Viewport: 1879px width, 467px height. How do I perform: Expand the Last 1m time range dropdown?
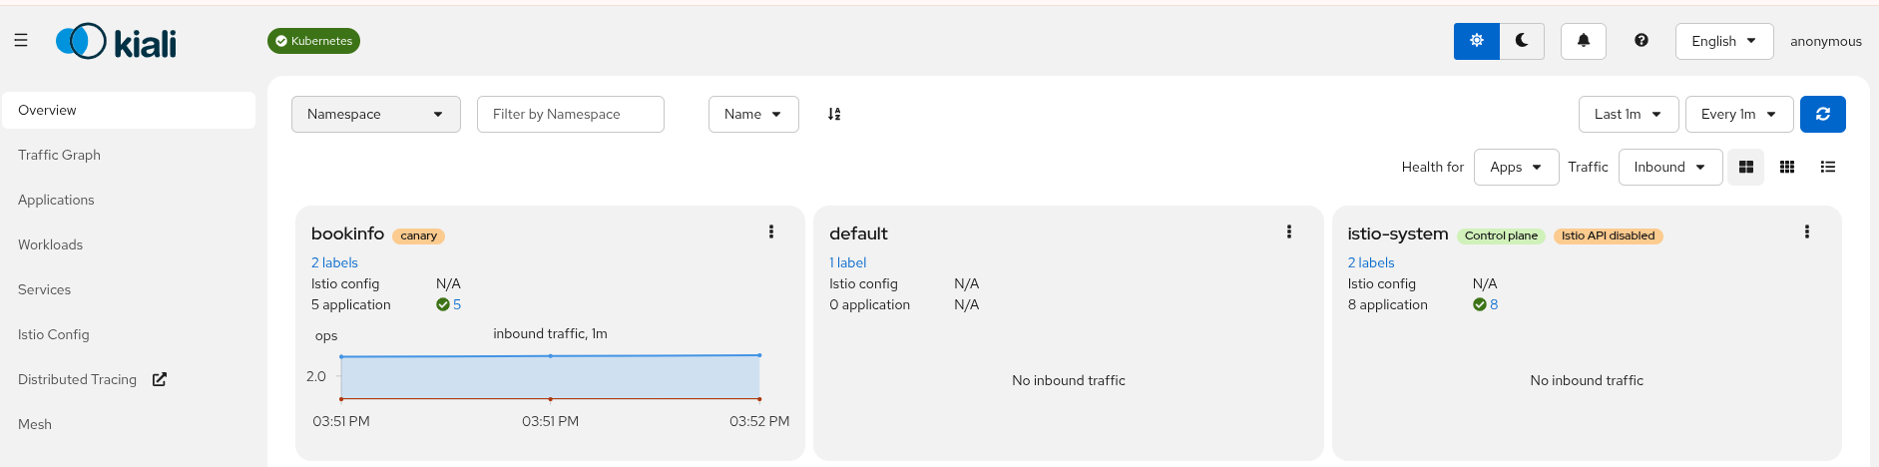[x=1628, y=114]
